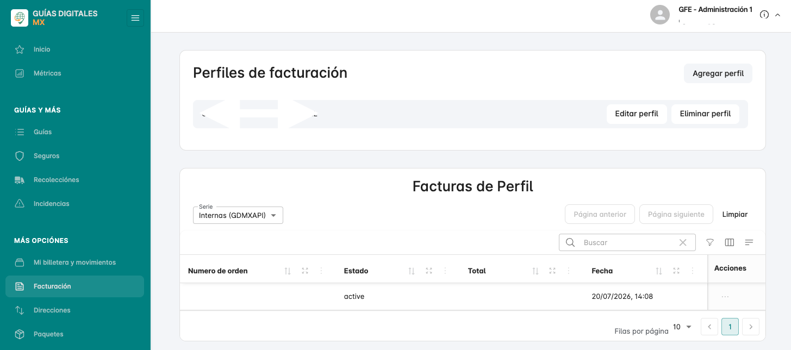Screen dimensions: 791x350
Task: Click GFE - Administración 1 account name
Action: pyautogui.click(x=715, y=10)
